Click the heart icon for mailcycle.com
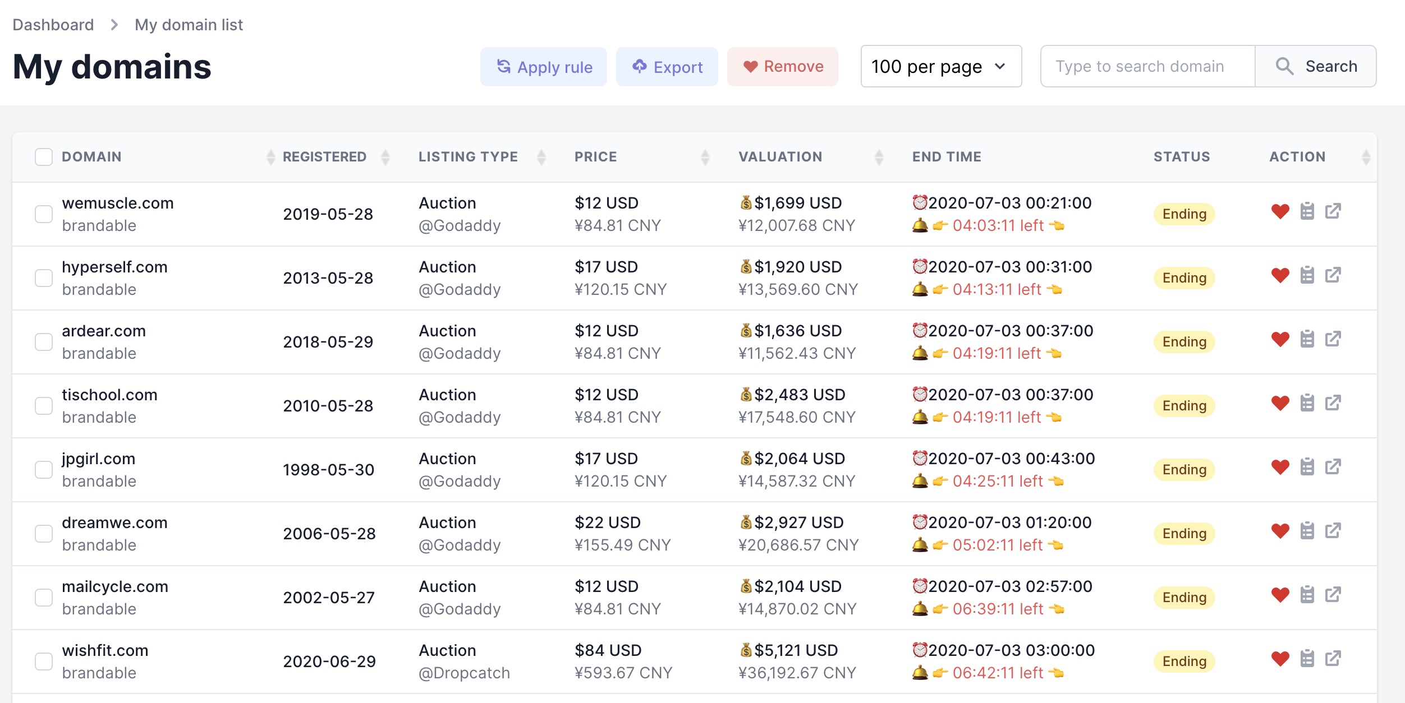The image size is (1405, 703). point(1280,595)
